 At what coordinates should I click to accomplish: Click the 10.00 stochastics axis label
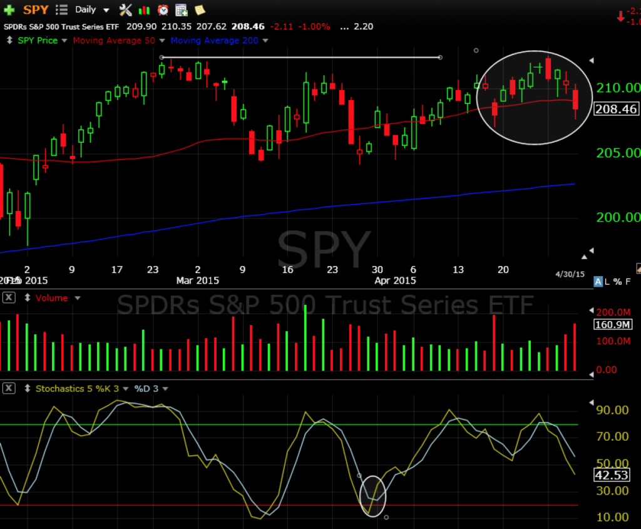click(x=612, y=517)
